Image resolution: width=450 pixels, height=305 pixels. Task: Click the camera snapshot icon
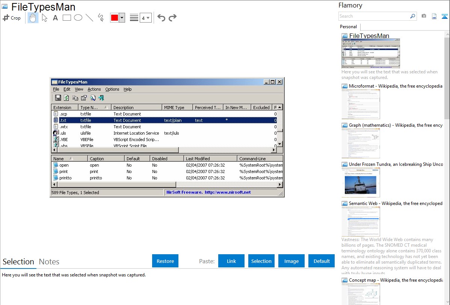coord(424,16)
